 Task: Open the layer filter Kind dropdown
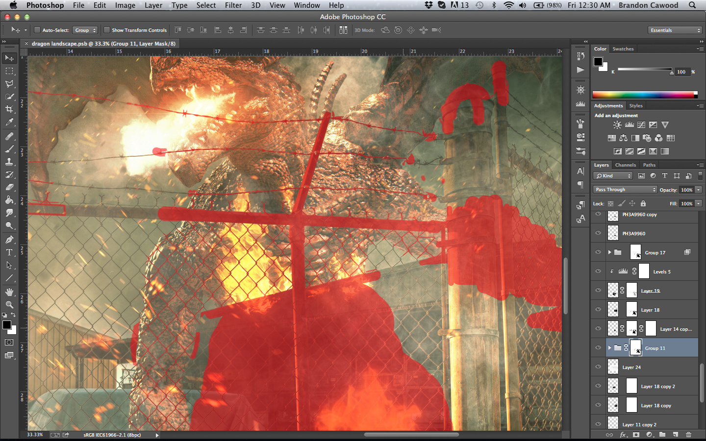(x=613, y=176)
